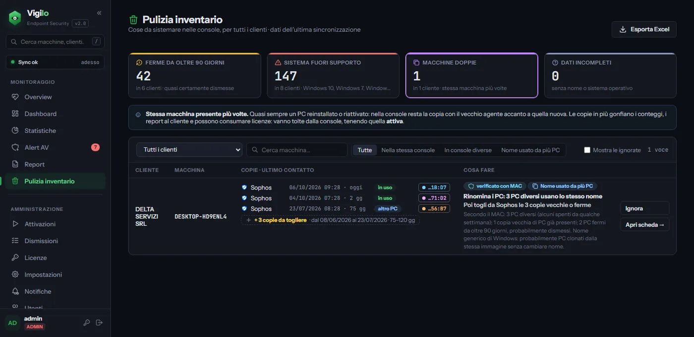Select the Dati incompleti card
Viewport: 694px width, 337px height.
(x=610, y=76)
